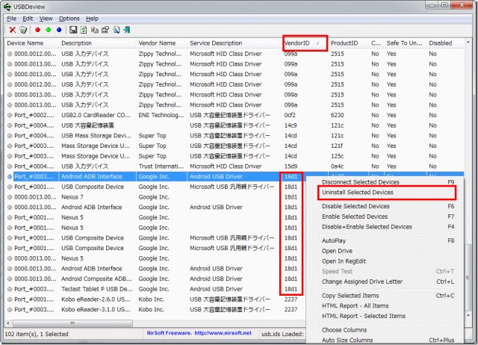Click status icon of USB2.0 CardReader row
Screen dimensions: 478x345
click(10, 115)
